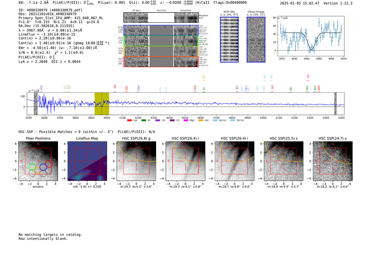Click the yellow highlighted region in the spectrum

tap(102, 104)
